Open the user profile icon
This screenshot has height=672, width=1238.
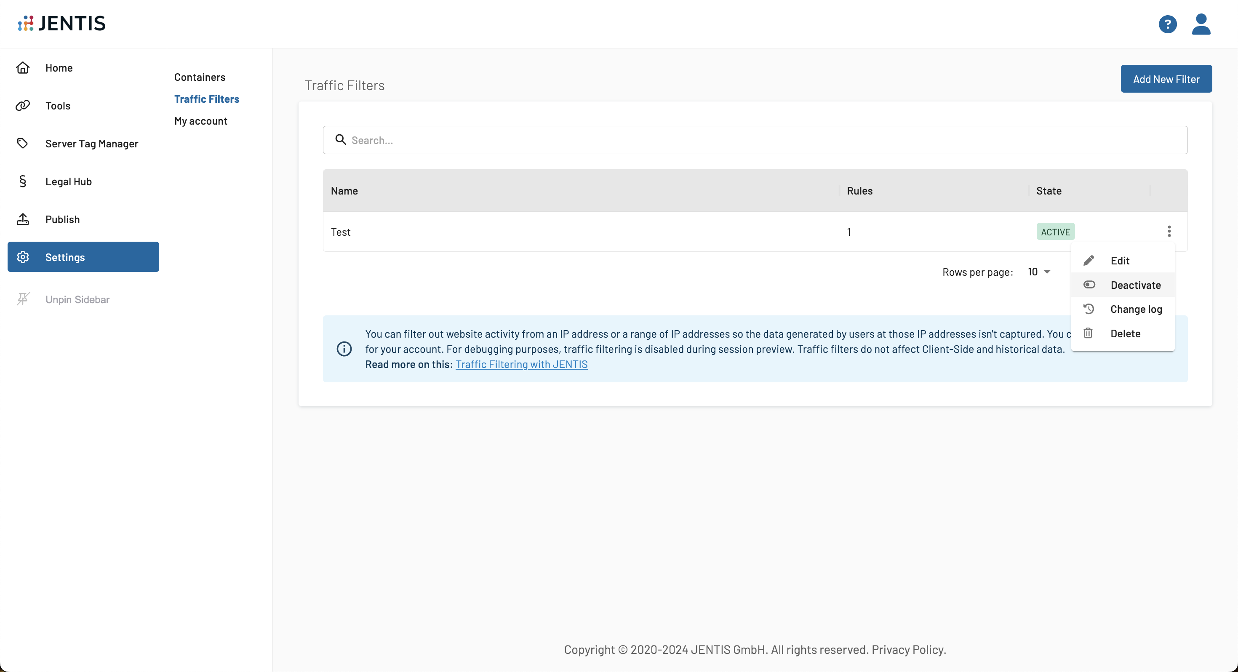point(1201,24)
